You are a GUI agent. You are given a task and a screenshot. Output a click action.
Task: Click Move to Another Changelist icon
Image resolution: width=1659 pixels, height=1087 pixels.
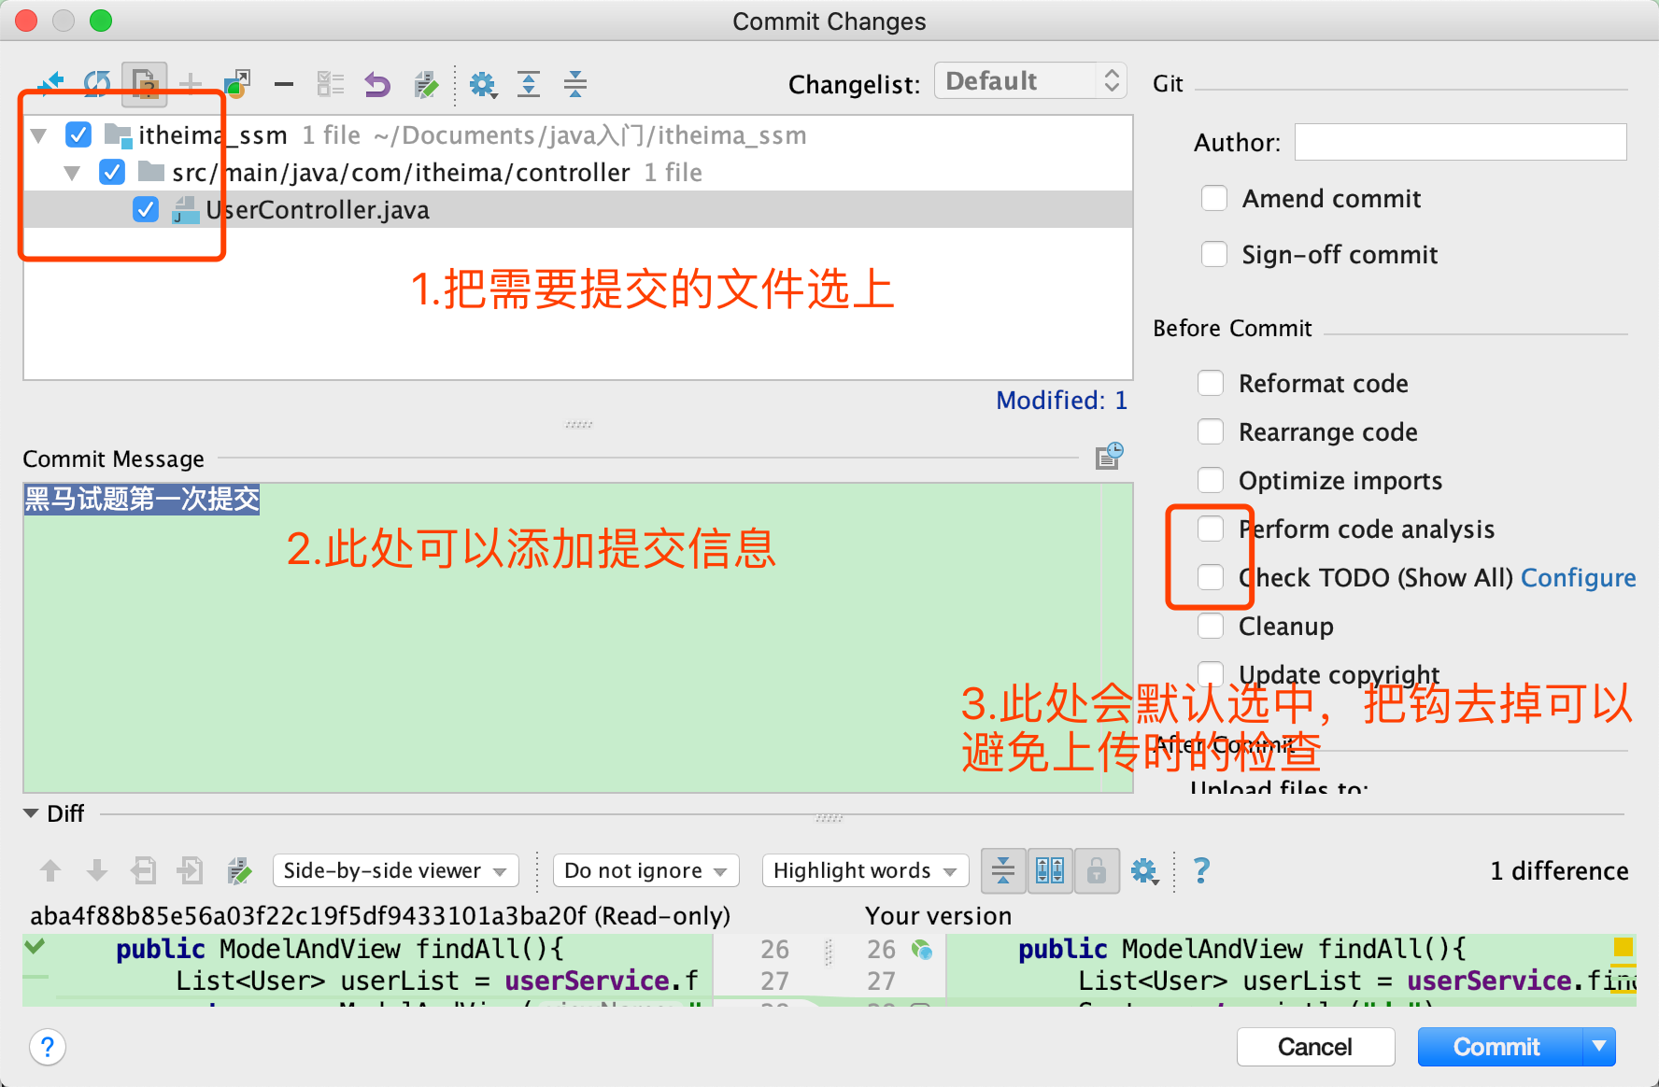click(x=237, y=84)
